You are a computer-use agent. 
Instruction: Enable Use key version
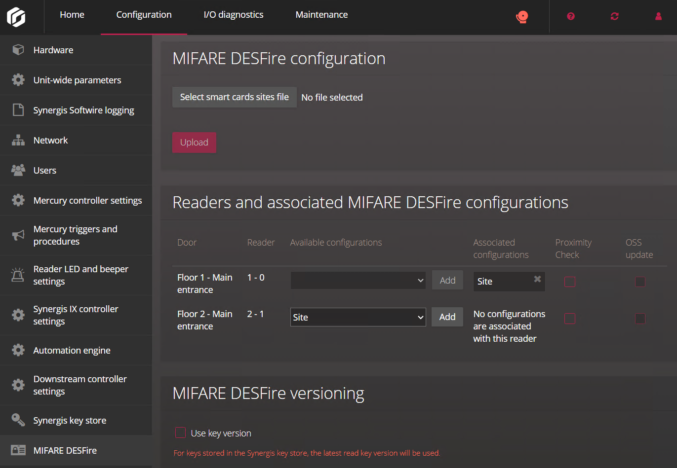(x=181, y=432)
